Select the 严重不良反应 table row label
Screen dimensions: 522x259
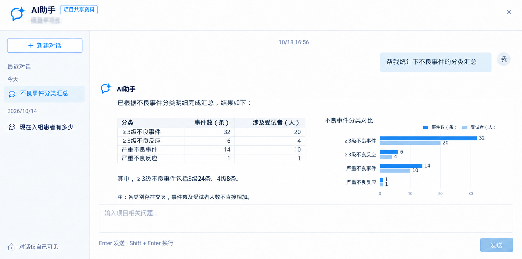tap(139, 159)
